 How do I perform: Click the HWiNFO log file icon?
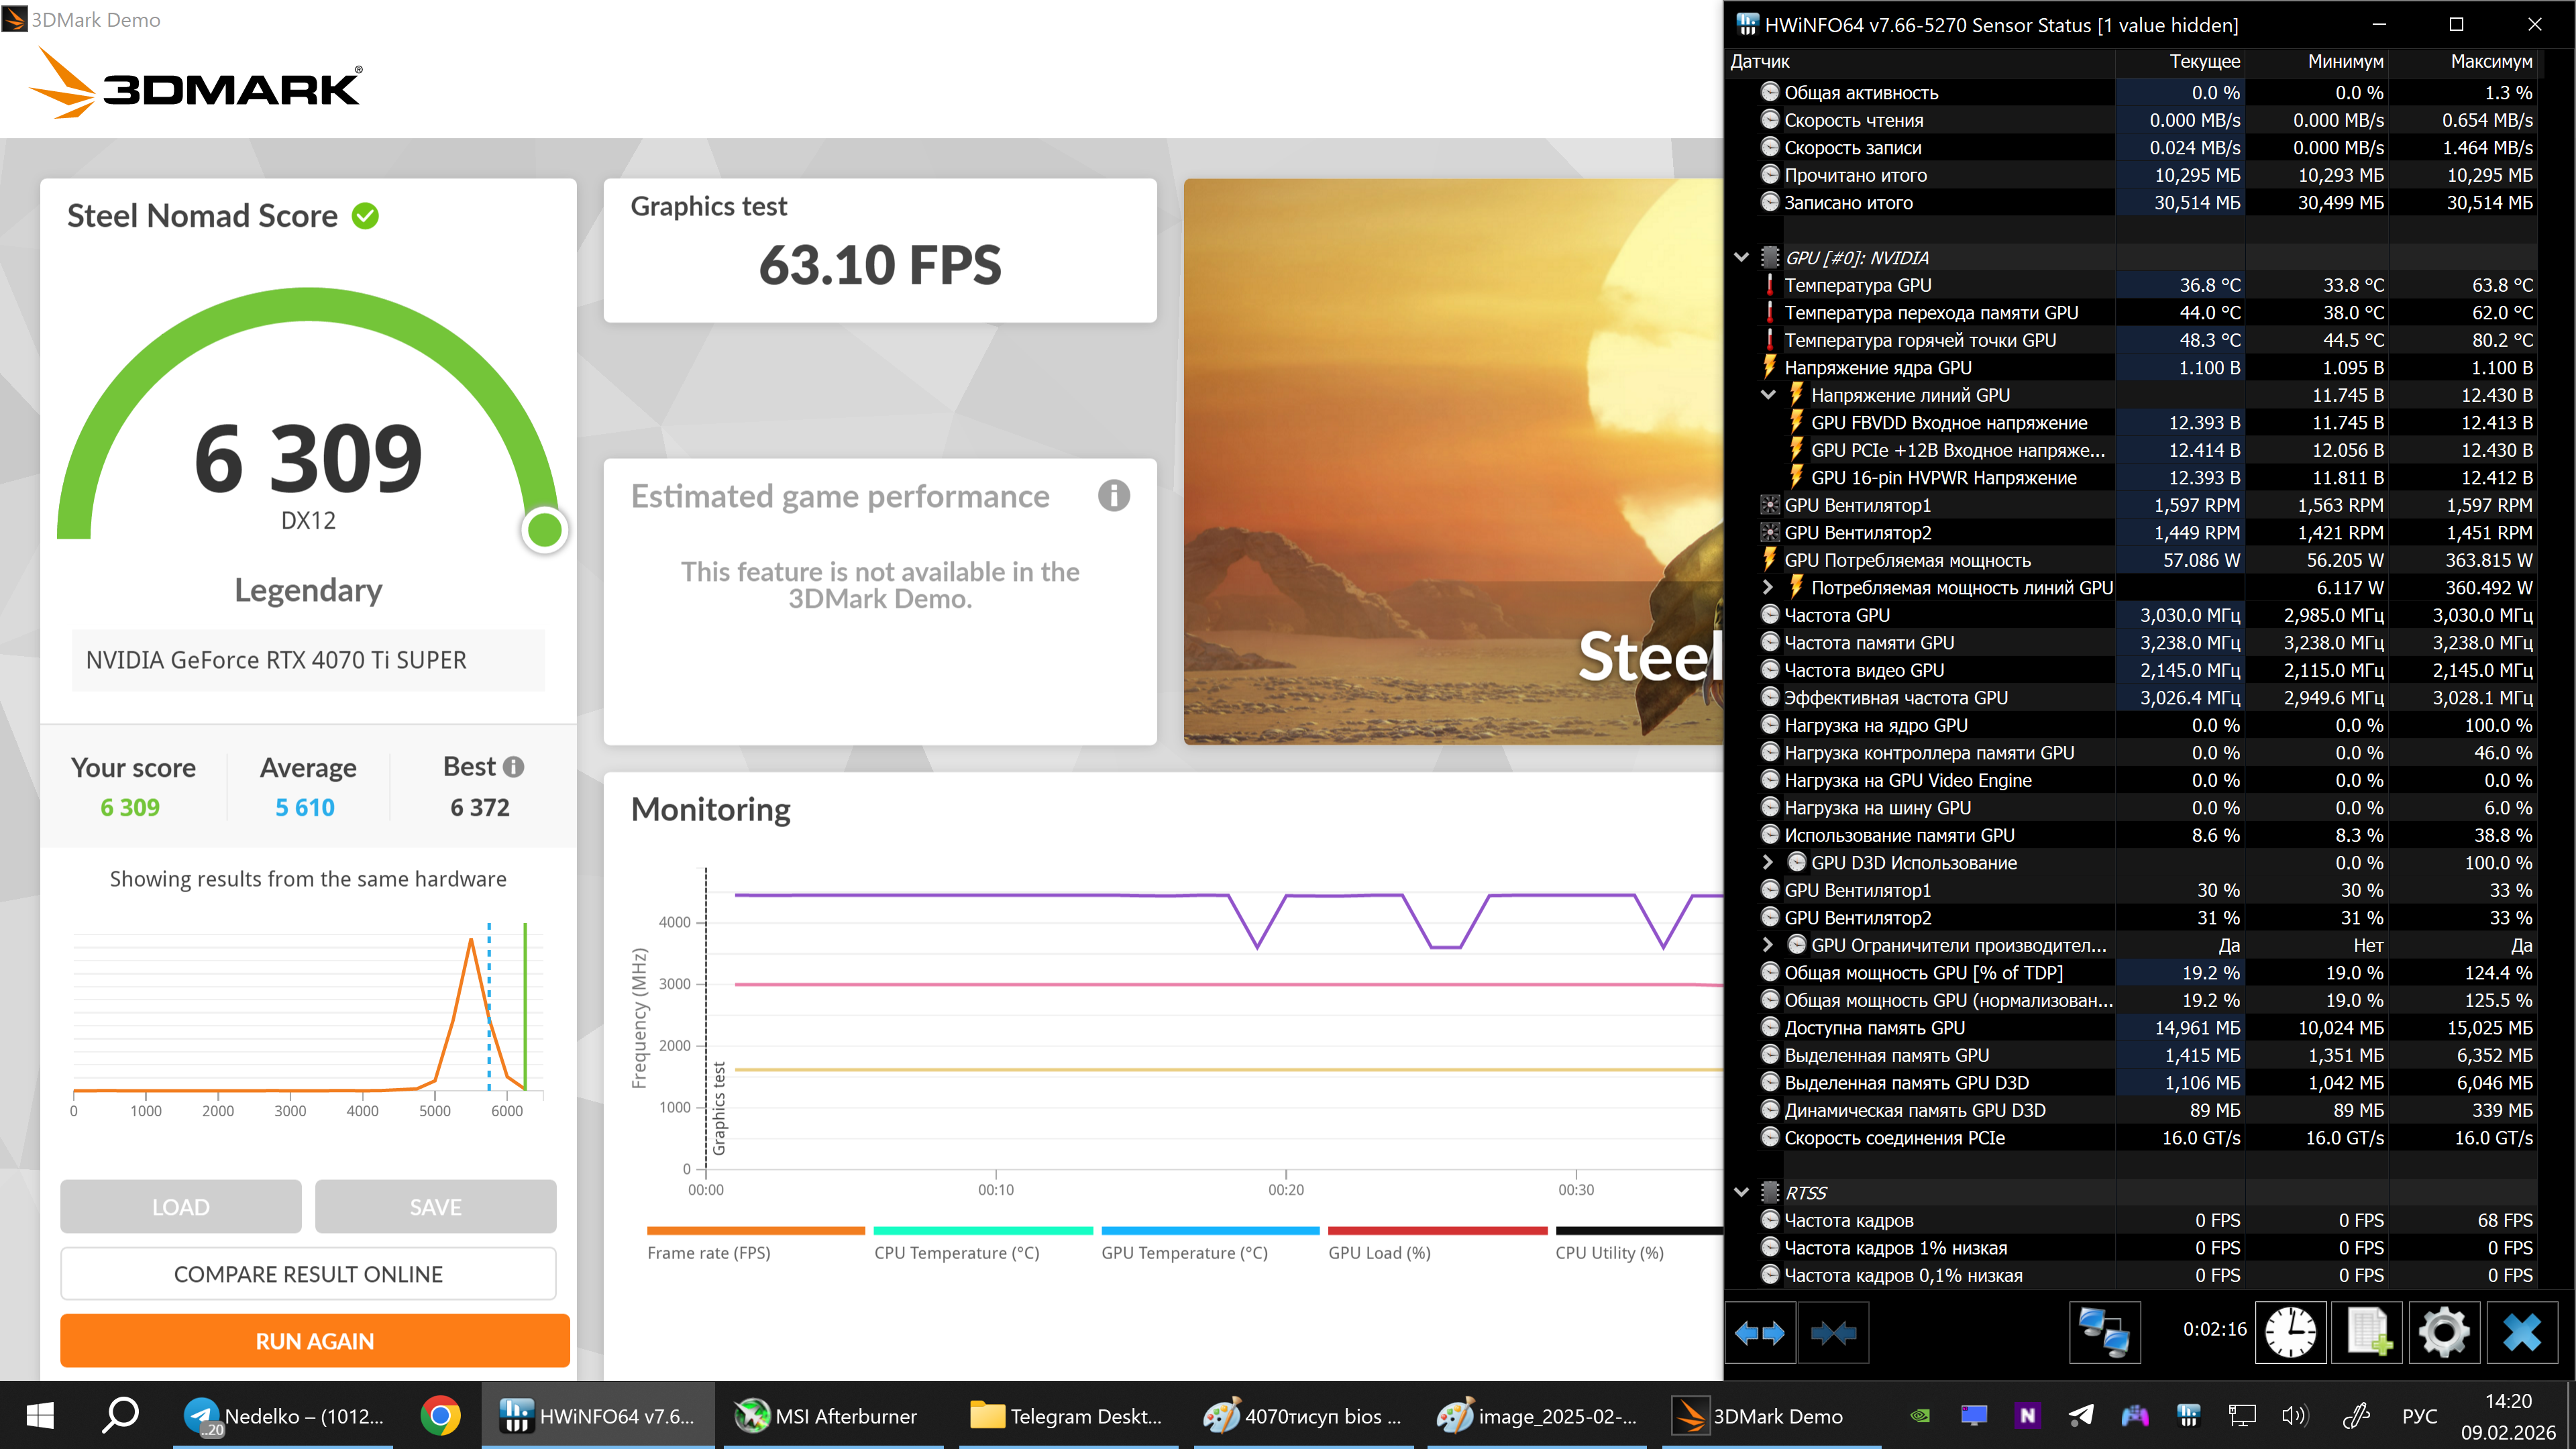point(2367,1332)
